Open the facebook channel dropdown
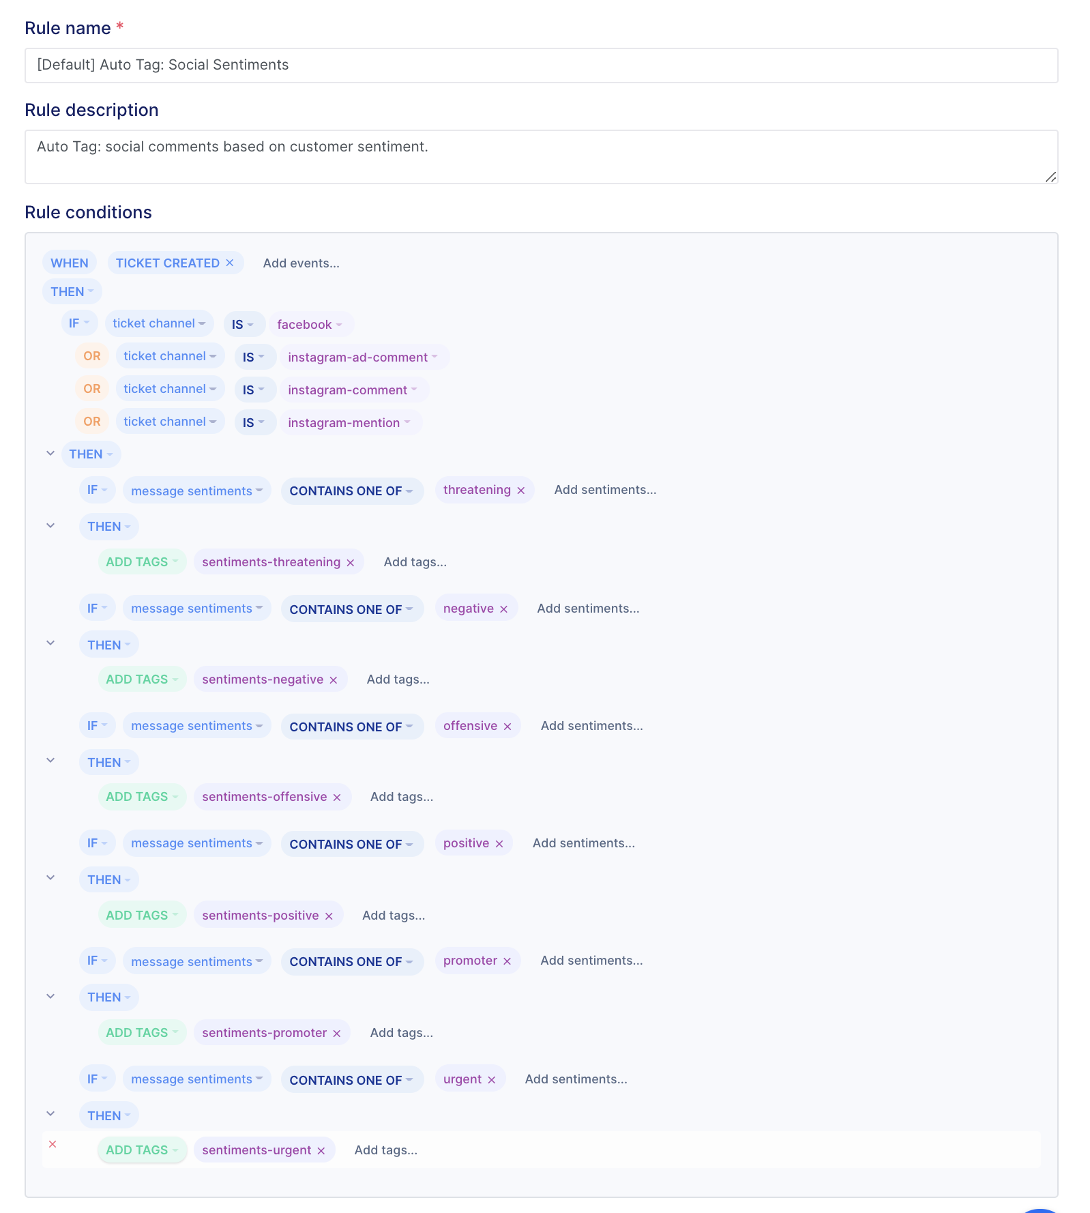This screenshot has width=1090, height=1213. coord(311,325)
